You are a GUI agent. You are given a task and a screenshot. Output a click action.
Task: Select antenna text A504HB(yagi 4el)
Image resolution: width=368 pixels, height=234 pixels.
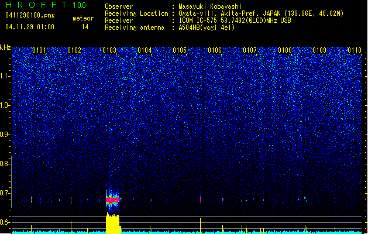(x=207, y=27)
